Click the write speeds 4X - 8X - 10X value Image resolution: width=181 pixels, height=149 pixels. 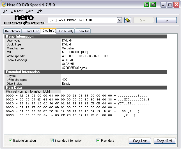85,56
